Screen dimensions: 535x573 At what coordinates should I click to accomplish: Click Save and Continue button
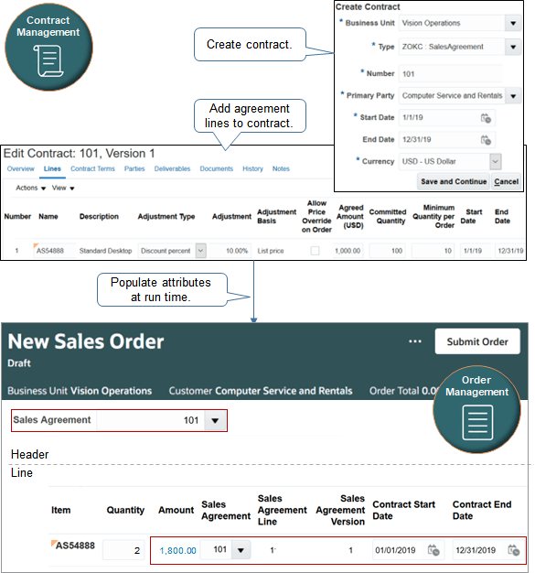coord(454,181)
